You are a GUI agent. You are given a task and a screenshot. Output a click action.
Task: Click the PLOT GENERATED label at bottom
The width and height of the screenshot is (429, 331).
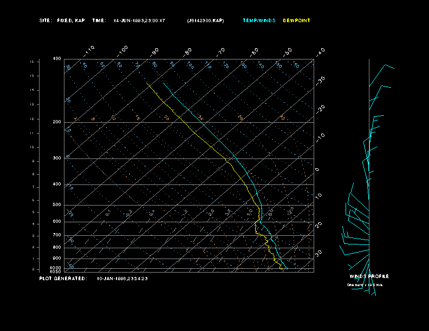coord(63,279)
